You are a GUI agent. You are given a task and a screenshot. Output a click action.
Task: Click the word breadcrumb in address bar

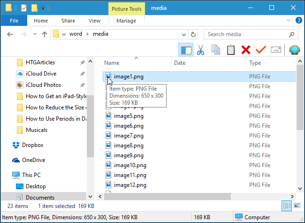coord(76,34)
